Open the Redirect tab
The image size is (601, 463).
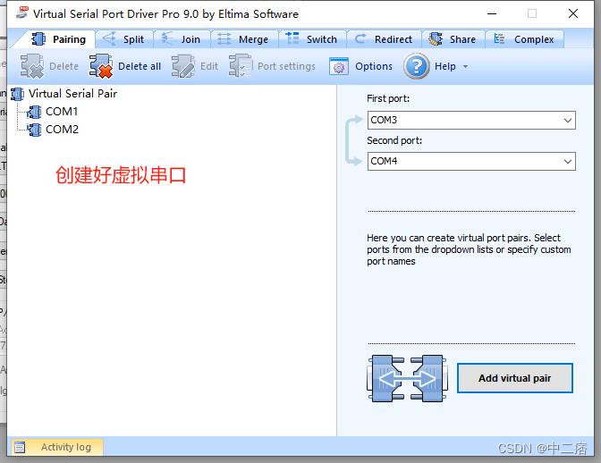pyautogui.click(x=384, y=39)
